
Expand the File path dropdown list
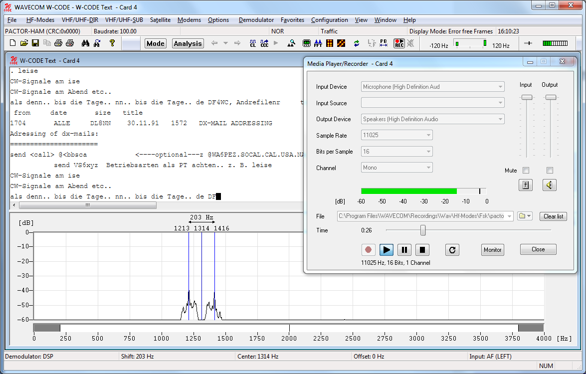[509, 216]
